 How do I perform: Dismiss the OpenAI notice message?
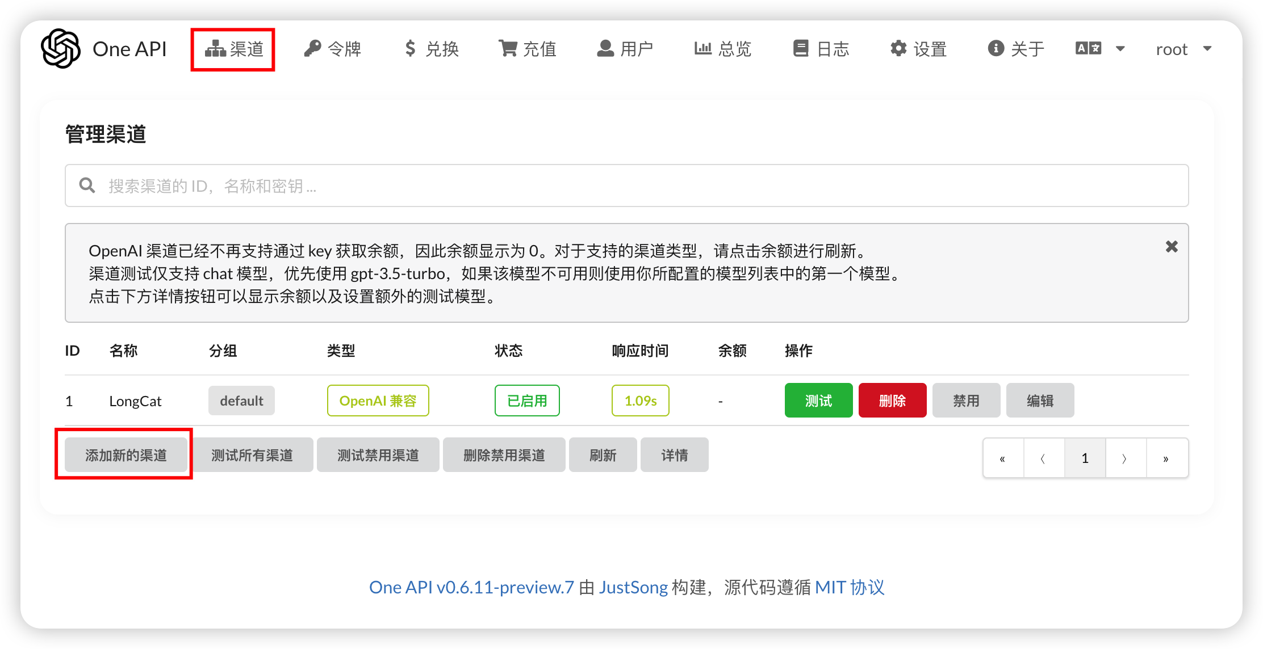pyautogui.click(x=1172, y=247)
